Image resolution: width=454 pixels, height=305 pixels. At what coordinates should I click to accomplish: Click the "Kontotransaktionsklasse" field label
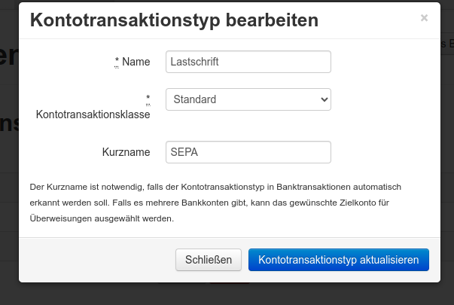(x=93, y=114)
